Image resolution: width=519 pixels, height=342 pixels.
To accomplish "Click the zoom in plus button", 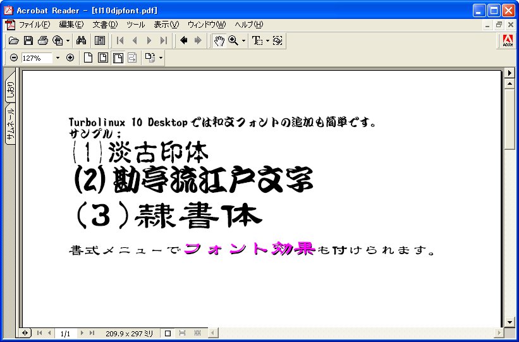I will [x=70, y=58].
